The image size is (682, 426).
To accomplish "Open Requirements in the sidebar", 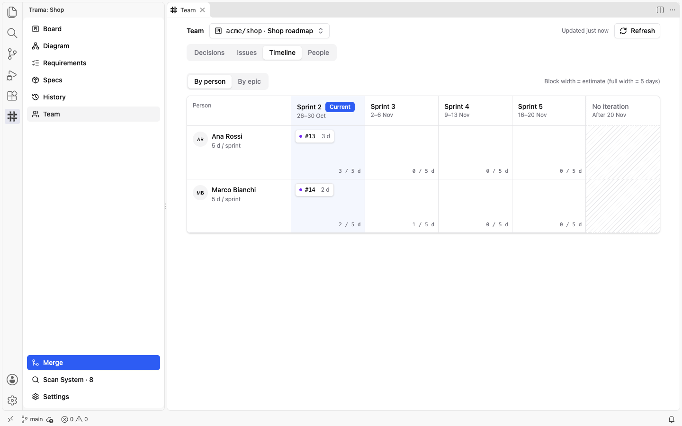I will coord(93,63).
